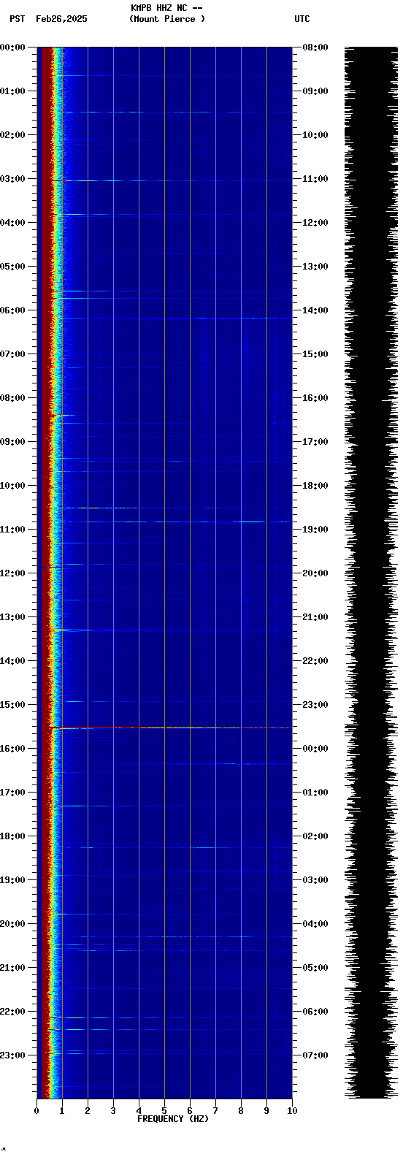Click frequency axis tick label '8'
This screenshot has height=1157, width=403.
(241, 1111)
